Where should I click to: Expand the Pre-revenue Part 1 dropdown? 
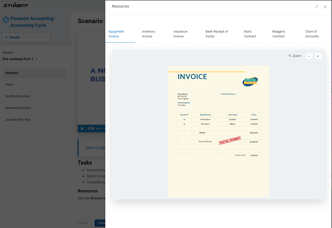(20, 59)
